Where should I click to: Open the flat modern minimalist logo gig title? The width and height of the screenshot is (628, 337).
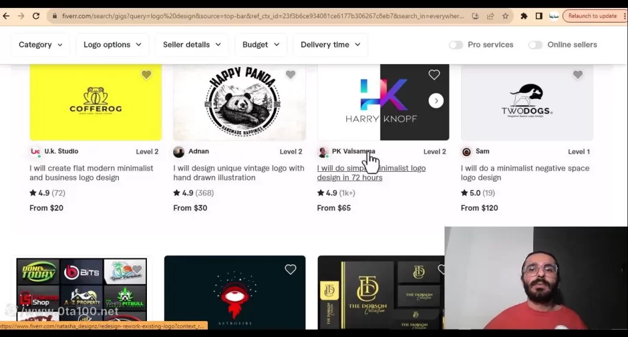coord(91,173)
